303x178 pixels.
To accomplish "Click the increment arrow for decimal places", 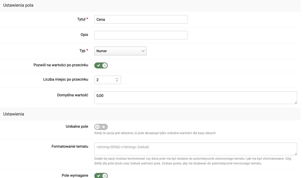I will [x=117, y=79].
